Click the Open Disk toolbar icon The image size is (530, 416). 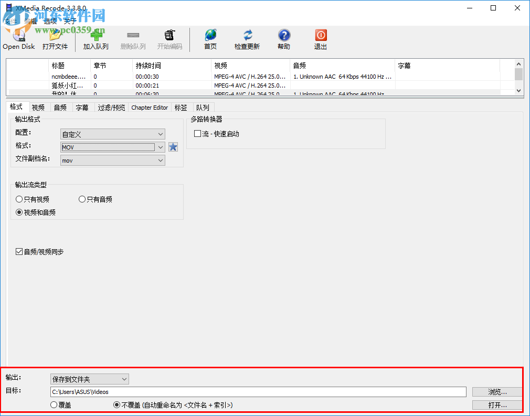click(x=18, y=38)
